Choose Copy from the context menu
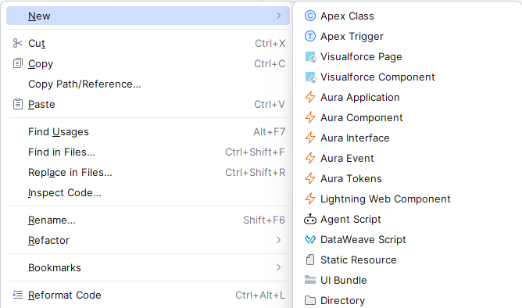522x308 pixels. coord(148,63)
